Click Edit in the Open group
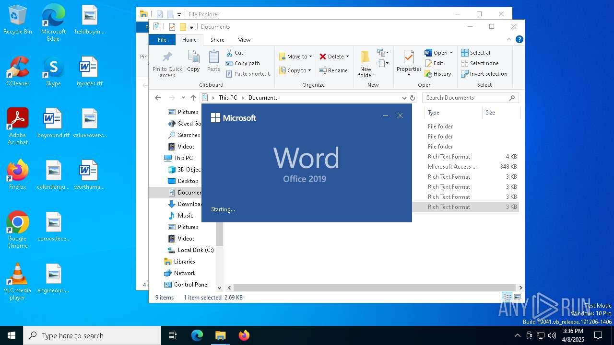Screen dimensions: 614x345 tap(434, 63)
